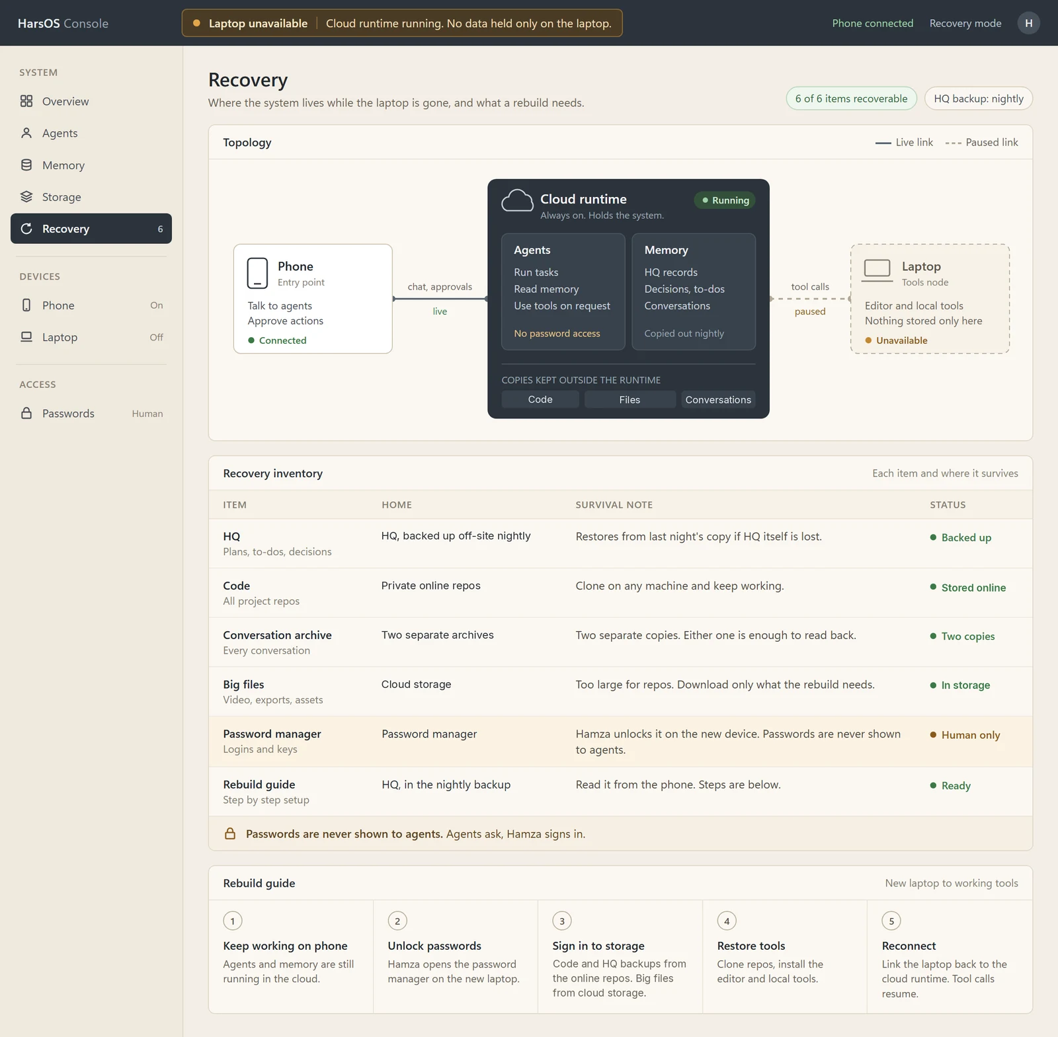1058x1037 pixels.
Task: Click the Unavailable status in Laptop card
Action: (x=896, y=340)
